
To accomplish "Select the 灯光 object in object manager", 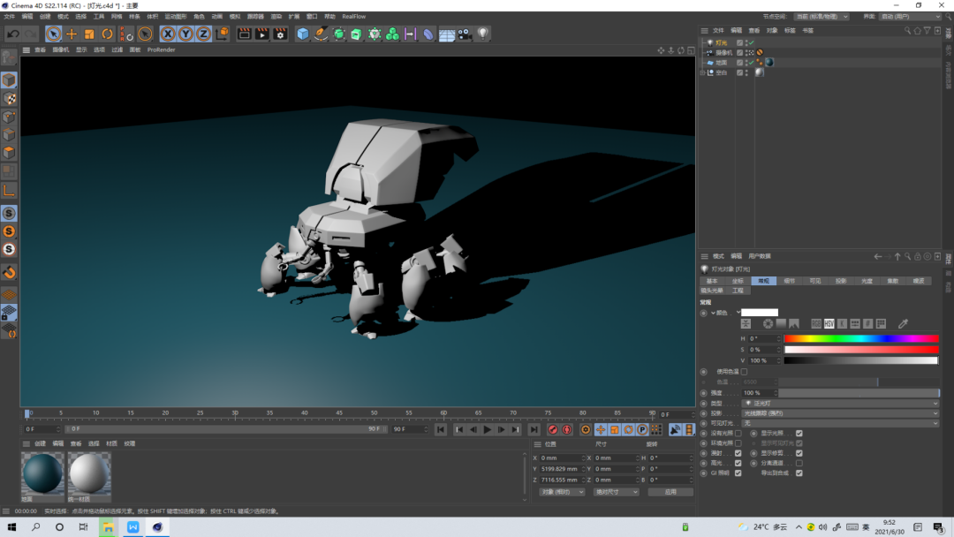I will tap(722, 43).
